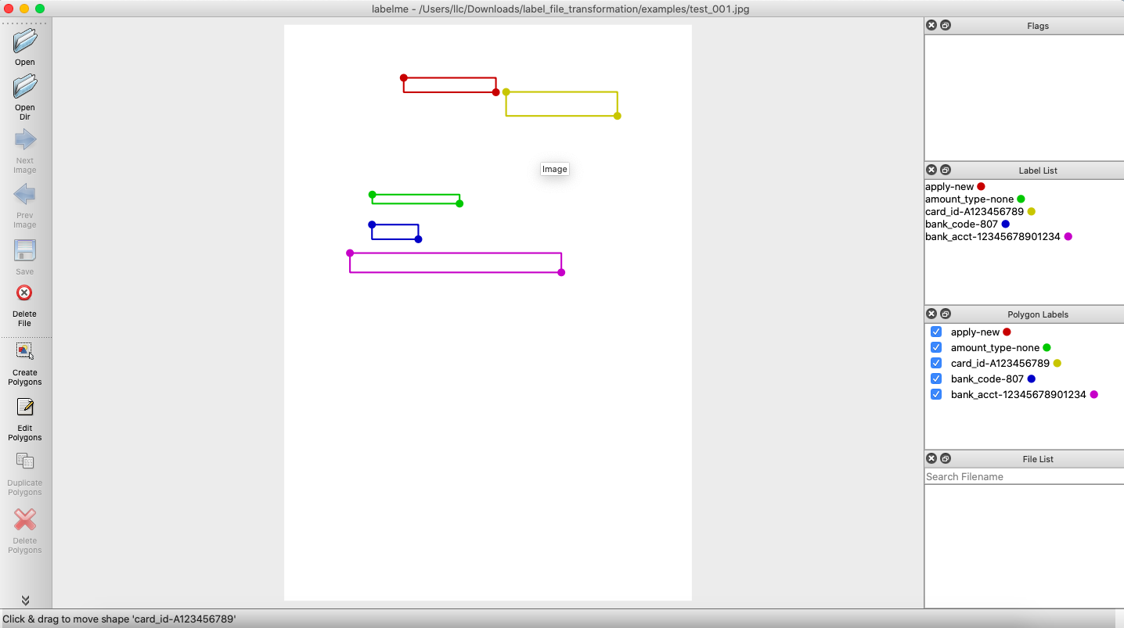Float the Label List panel
Viewport: 1124px width, 628px height.
click(946, 170)
